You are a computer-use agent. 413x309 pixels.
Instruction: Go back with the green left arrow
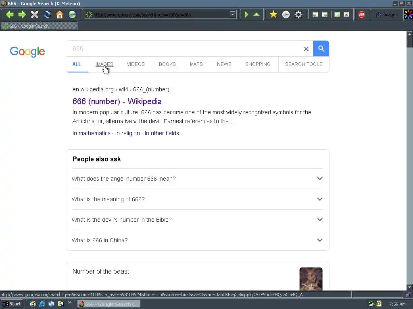9,14
